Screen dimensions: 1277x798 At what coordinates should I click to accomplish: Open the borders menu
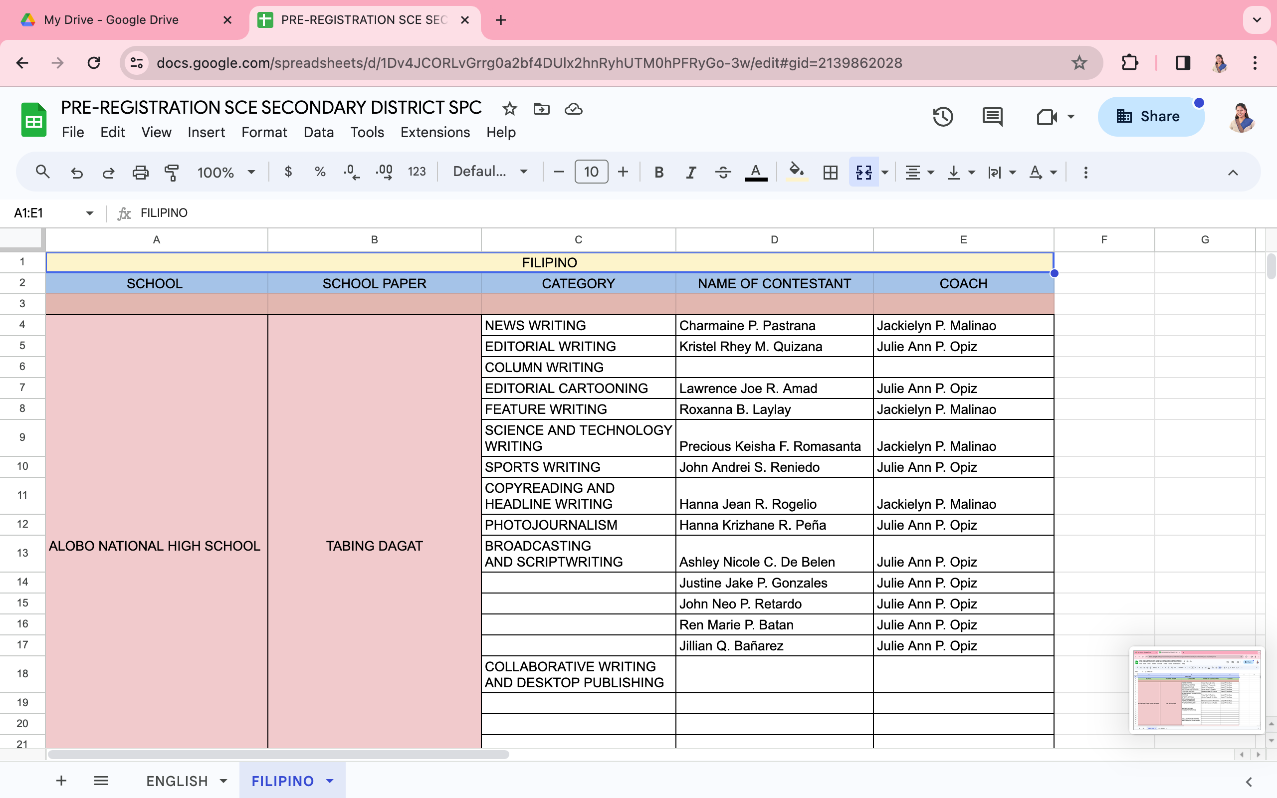830,172
